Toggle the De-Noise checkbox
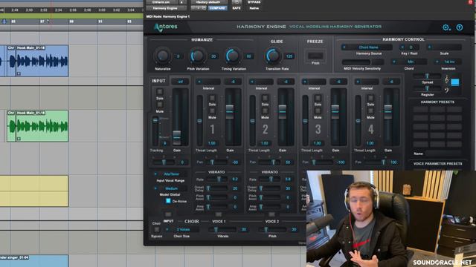Screen dimensions: 476x267 click(x=168, y=201)
